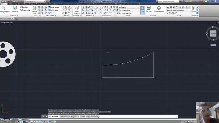The height and width of the screenshot is (123, 219).
Task: Switch to the Superficie ribbon tab
Action: point(18,4)
